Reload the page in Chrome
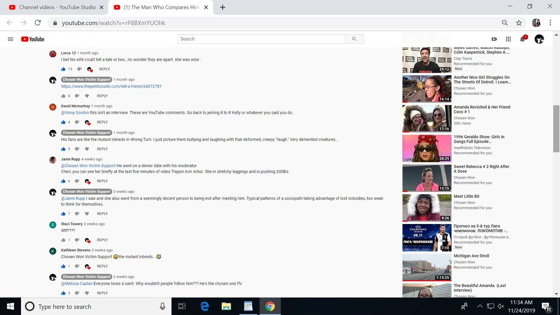Viewport: 560px width, 315px height. pyautogui.click(x=38, y=22)
